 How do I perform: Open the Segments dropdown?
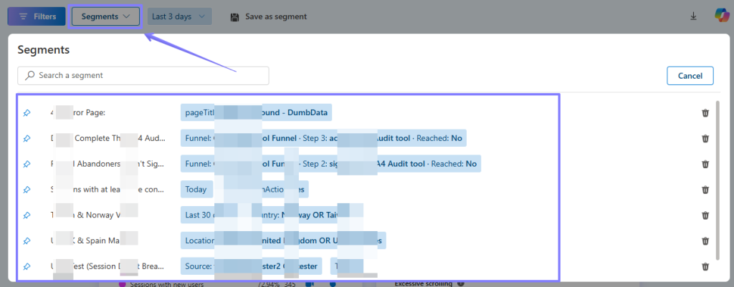(105, 16)
